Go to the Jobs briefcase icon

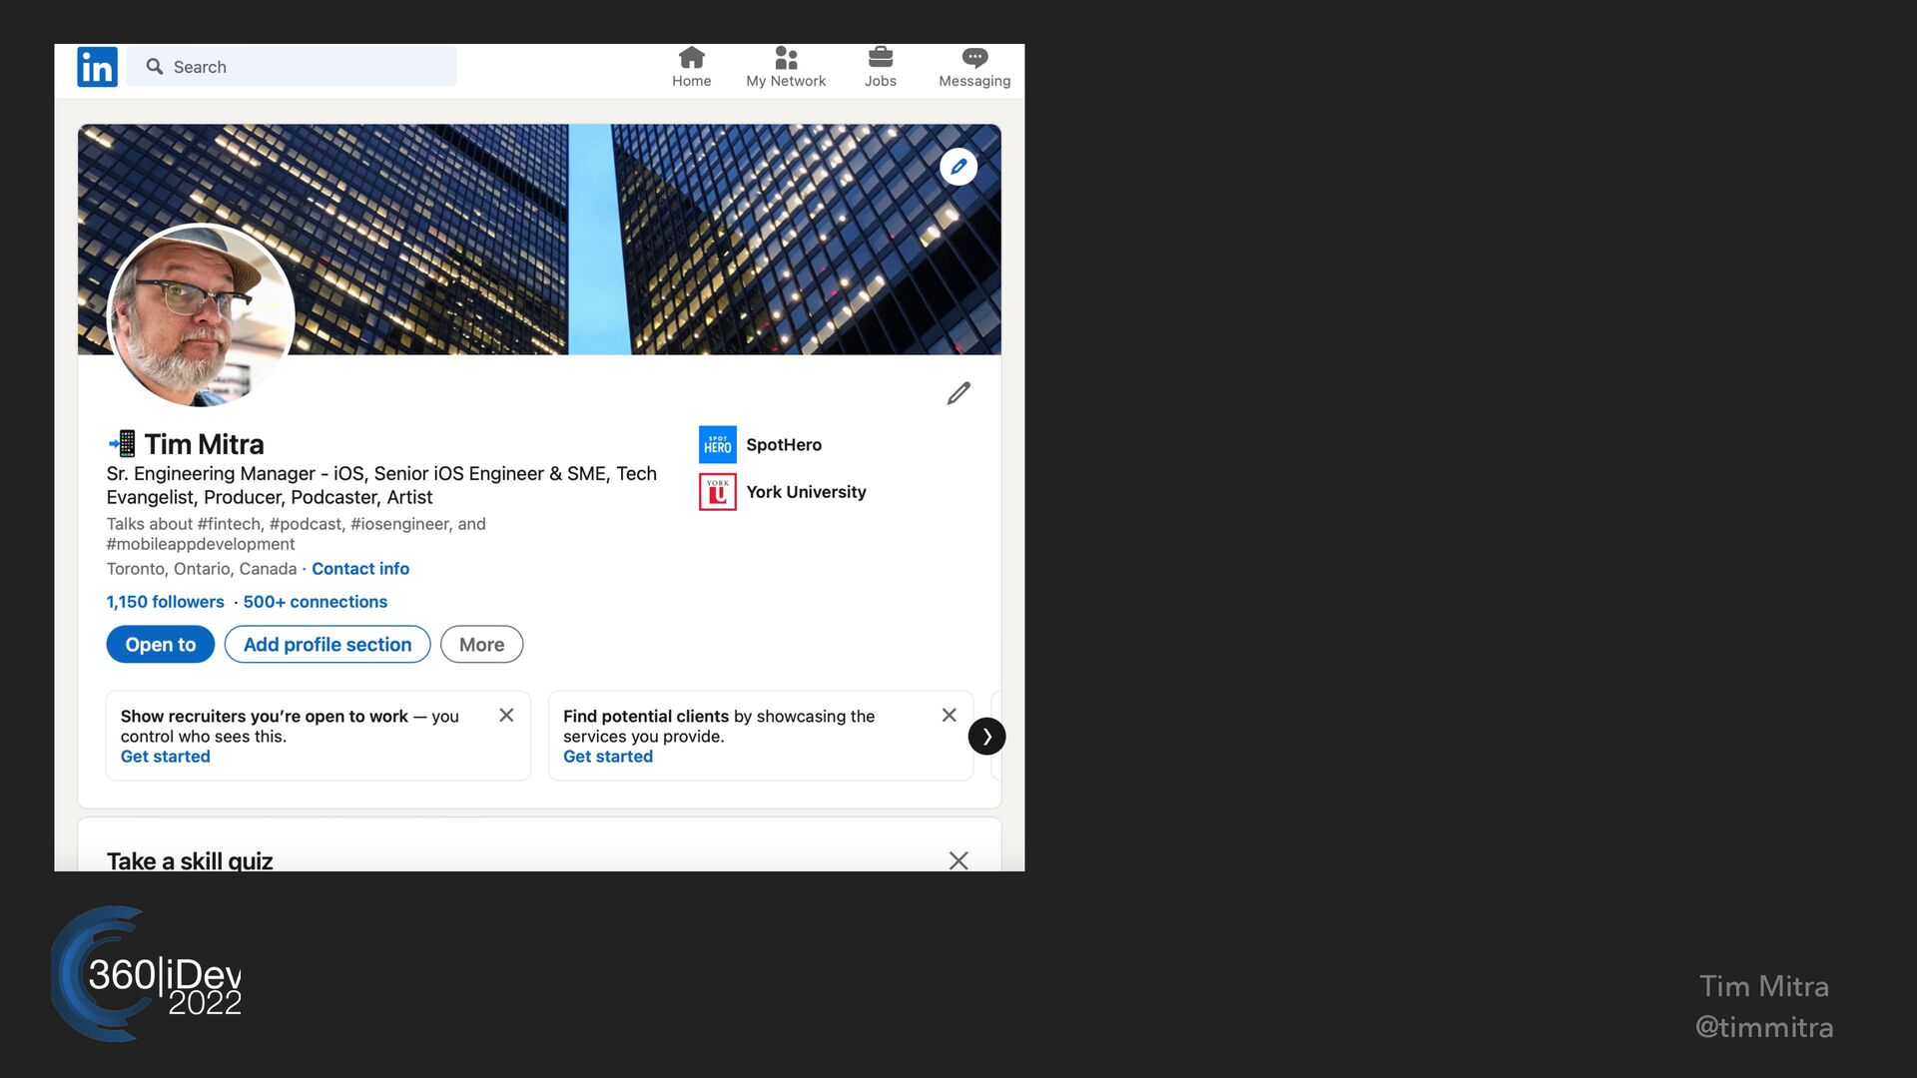click(x=880, y=58)
